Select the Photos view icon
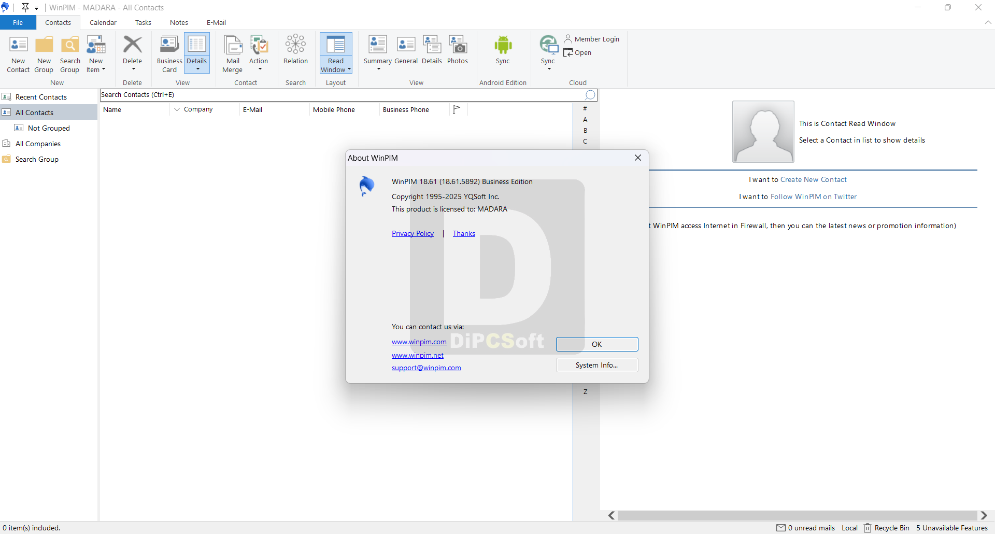Screen dimensions: 995x534 [458, 45]
